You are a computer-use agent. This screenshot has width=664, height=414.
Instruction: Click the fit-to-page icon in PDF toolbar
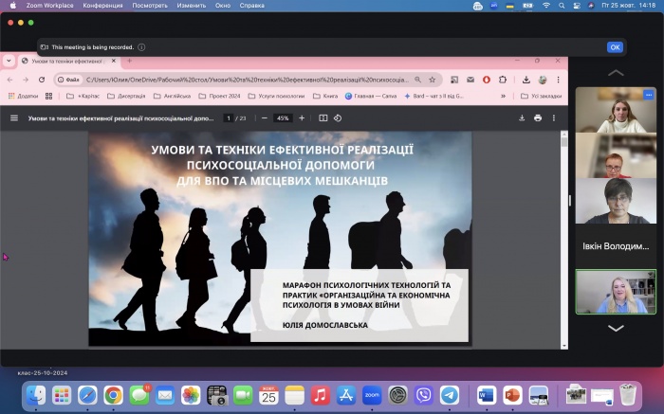(x=323, y=118)
